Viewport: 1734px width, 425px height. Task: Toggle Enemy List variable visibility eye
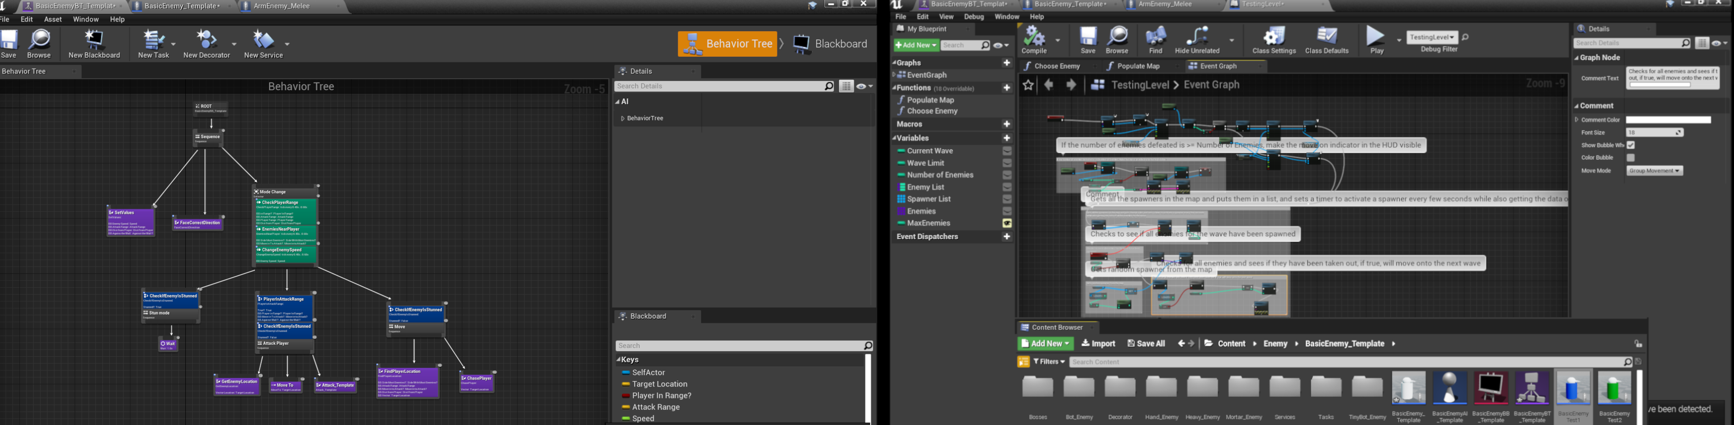(1007, 188)
